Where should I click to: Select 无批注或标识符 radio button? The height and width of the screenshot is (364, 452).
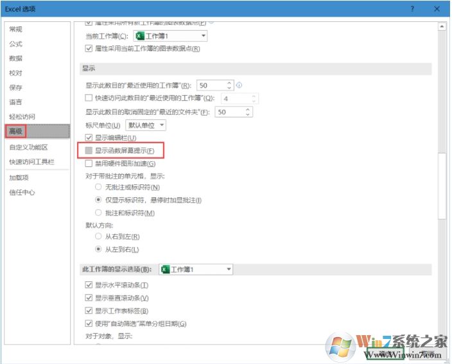pyautogui.click(x=98, y=187)
